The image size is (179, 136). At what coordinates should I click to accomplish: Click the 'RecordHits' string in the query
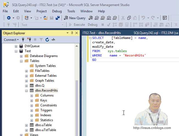134,55
